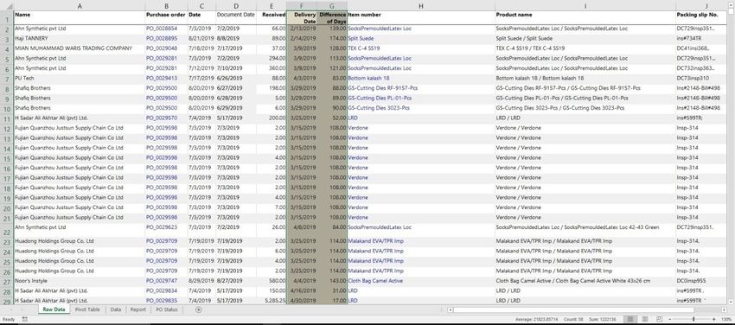Click the Split Suede item number link
The image size is (735, 325).
tap(361, 38)
